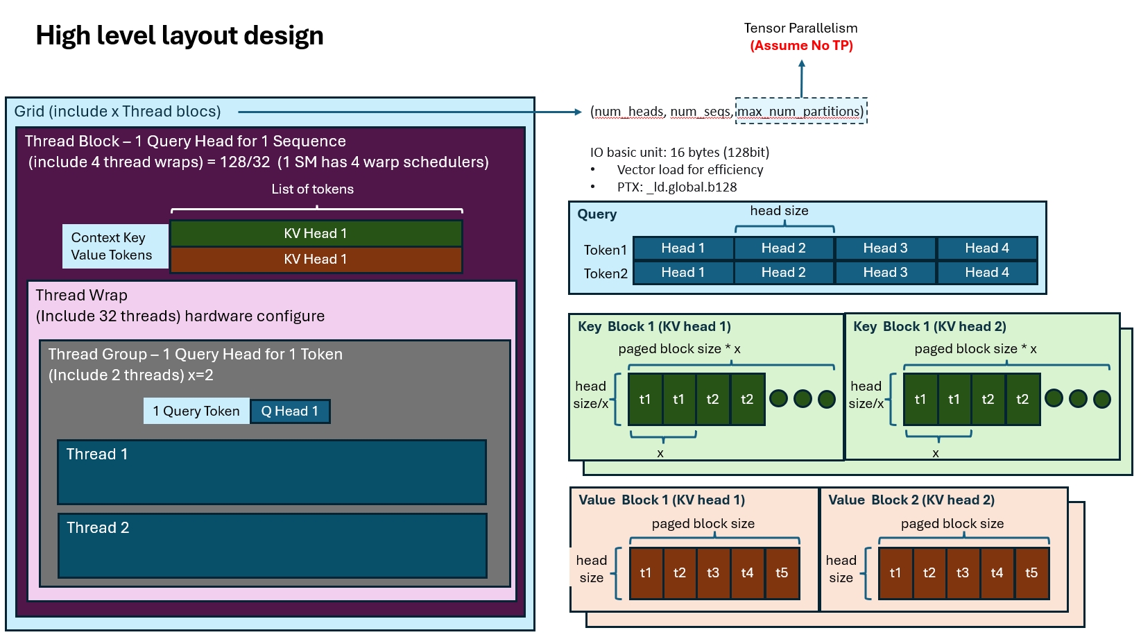
Task: Select the Thread 2 box
Action: [272, 545]
